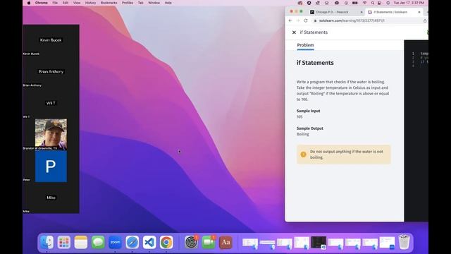This screenshot has height=254, width=451.
Task: Select the Problem tab
Action: (x=305, y=45)
